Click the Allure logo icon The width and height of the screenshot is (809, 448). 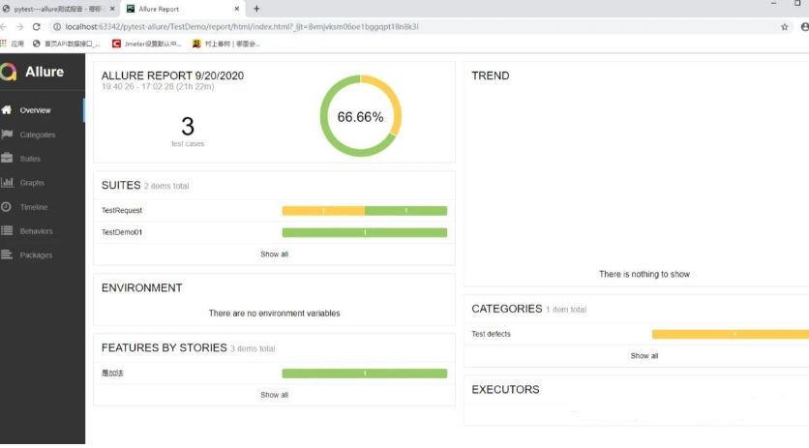[x=9, y=72]
